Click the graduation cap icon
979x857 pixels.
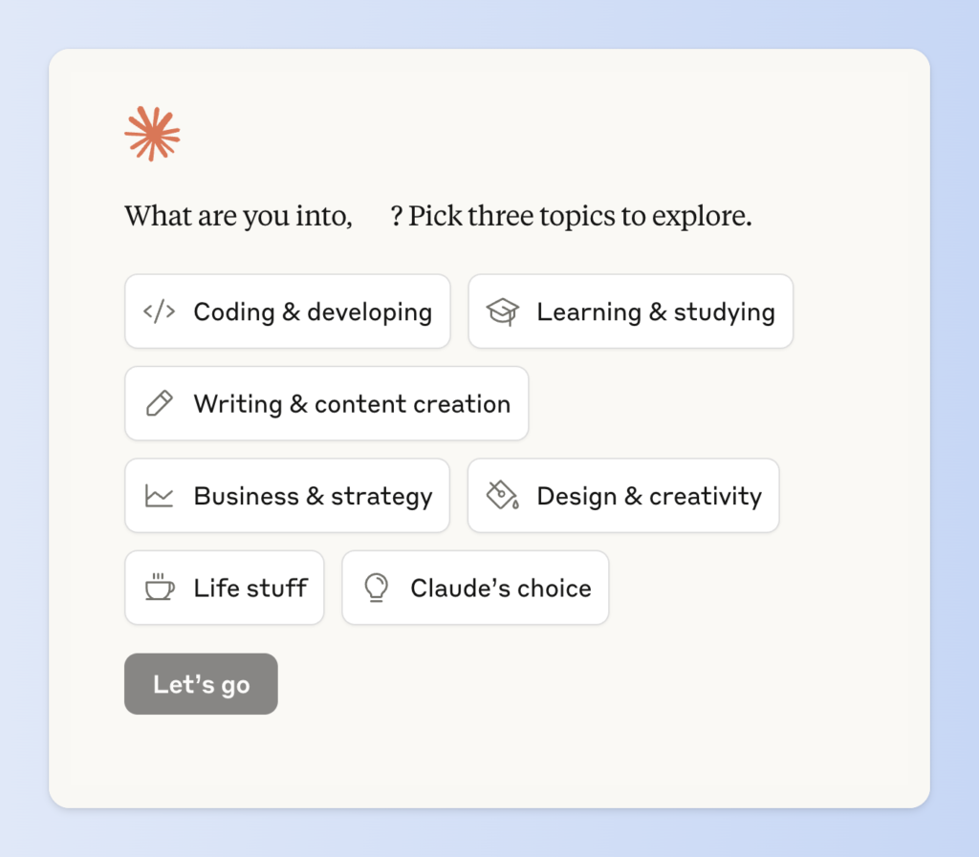502,311
